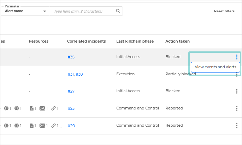Click Reset filters
The width and height of the screenshot is (242, 145).
(224, 11)
